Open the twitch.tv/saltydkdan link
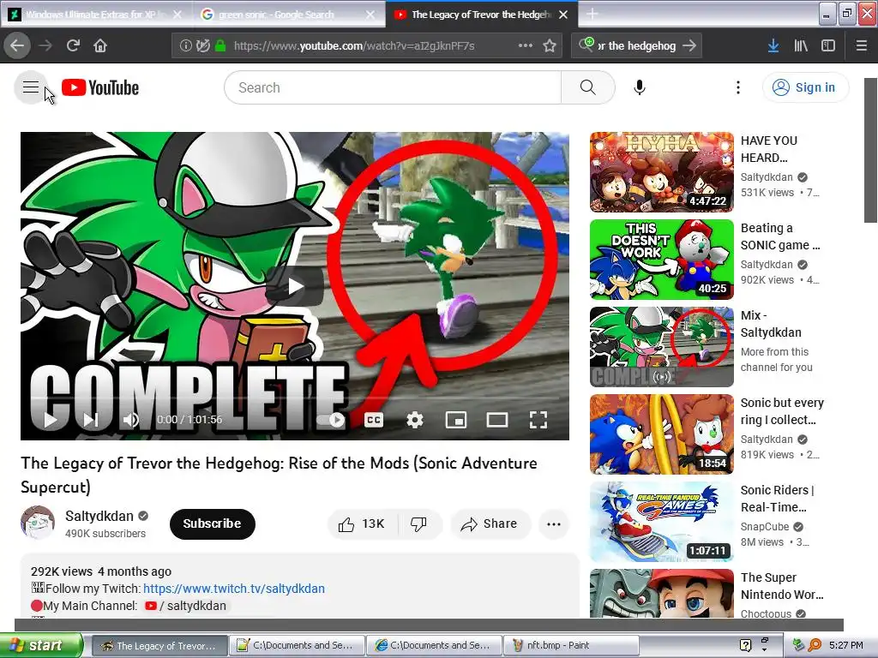This screenshot has height=658, width=878. (x=234, y=589)
